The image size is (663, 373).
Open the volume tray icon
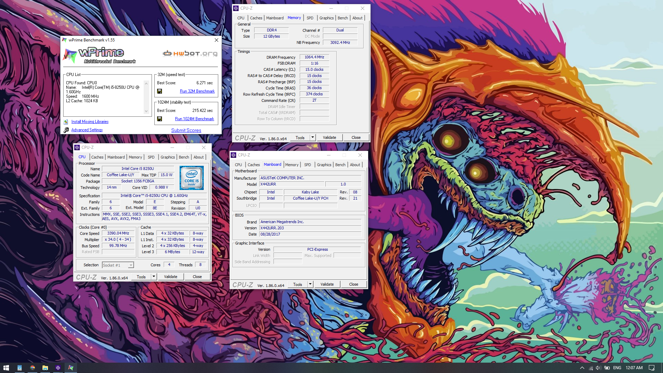pos(598,368)
